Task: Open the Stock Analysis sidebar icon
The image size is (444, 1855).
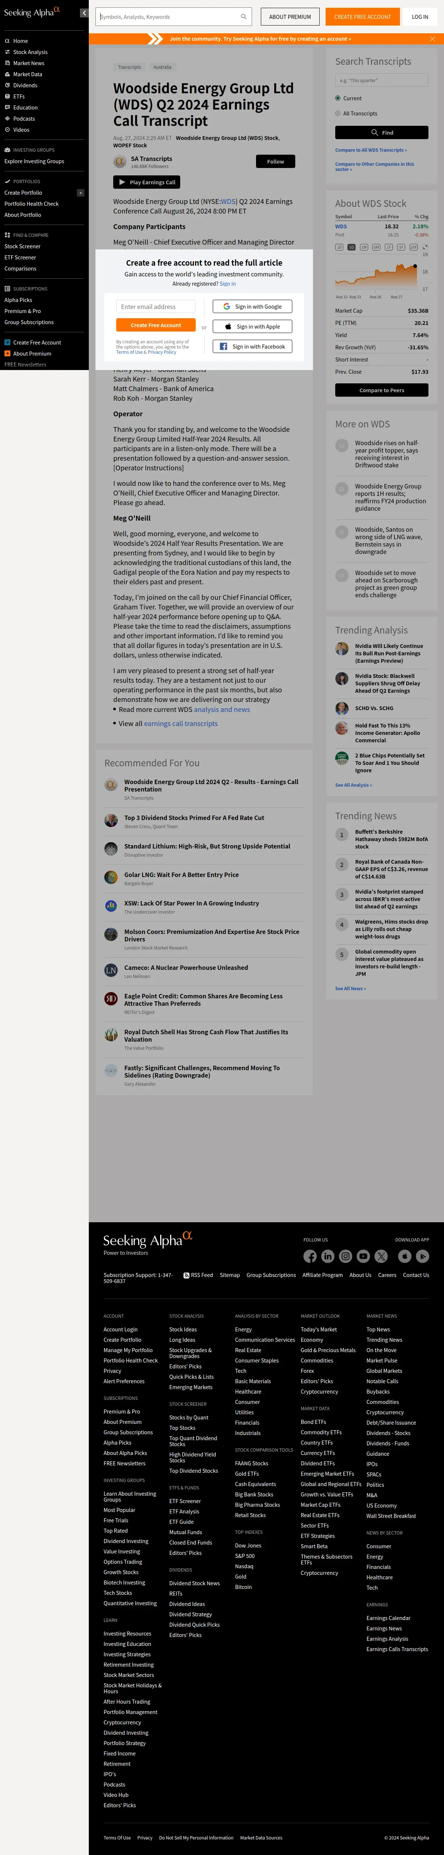Action: tap(7, 52)
